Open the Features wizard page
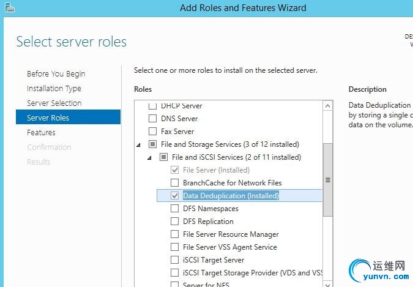This screenshot has width=413, height=287. (41, 133)
